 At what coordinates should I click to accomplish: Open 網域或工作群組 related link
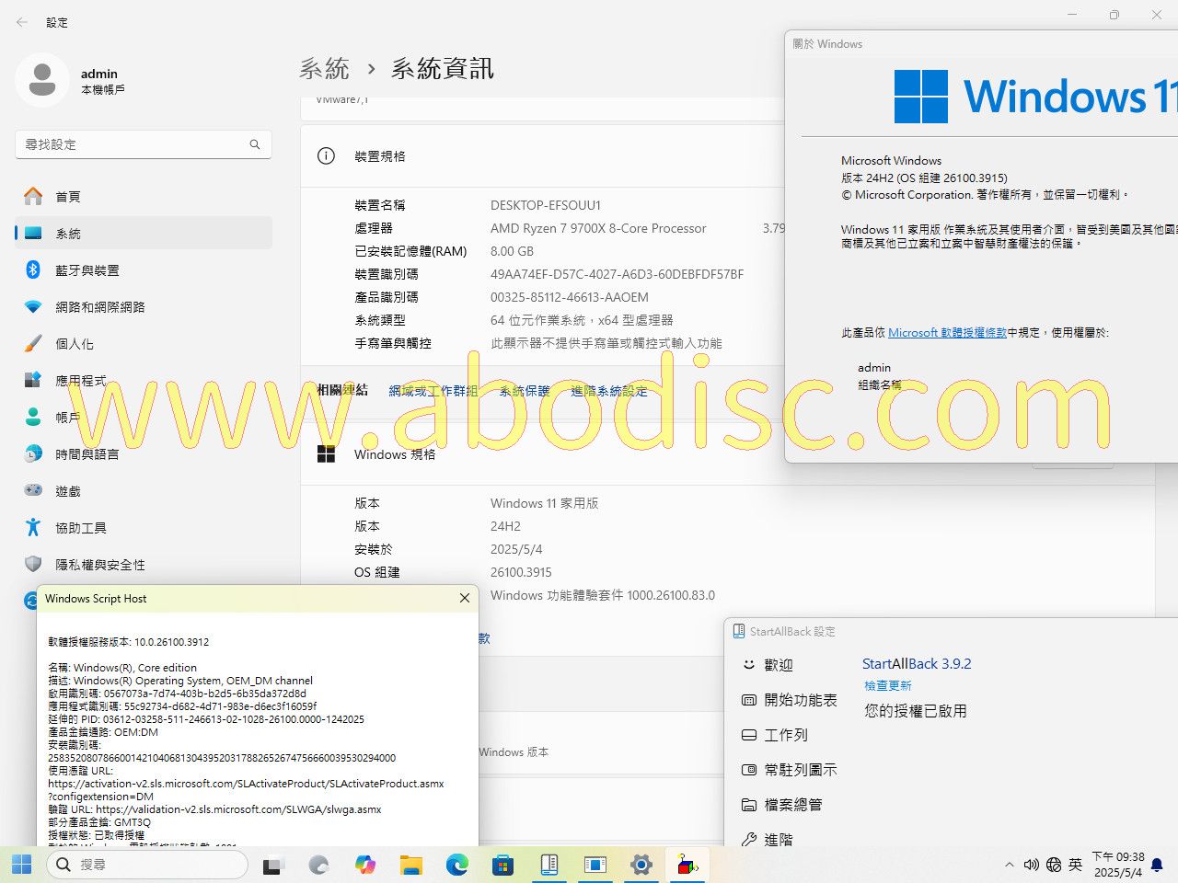pyautogui.click(x=433, y=391)
